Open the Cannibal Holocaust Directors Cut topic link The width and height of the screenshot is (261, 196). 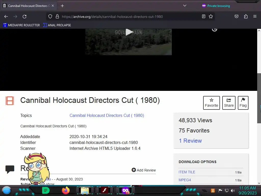pyautogui.click(x=107, y=116)
